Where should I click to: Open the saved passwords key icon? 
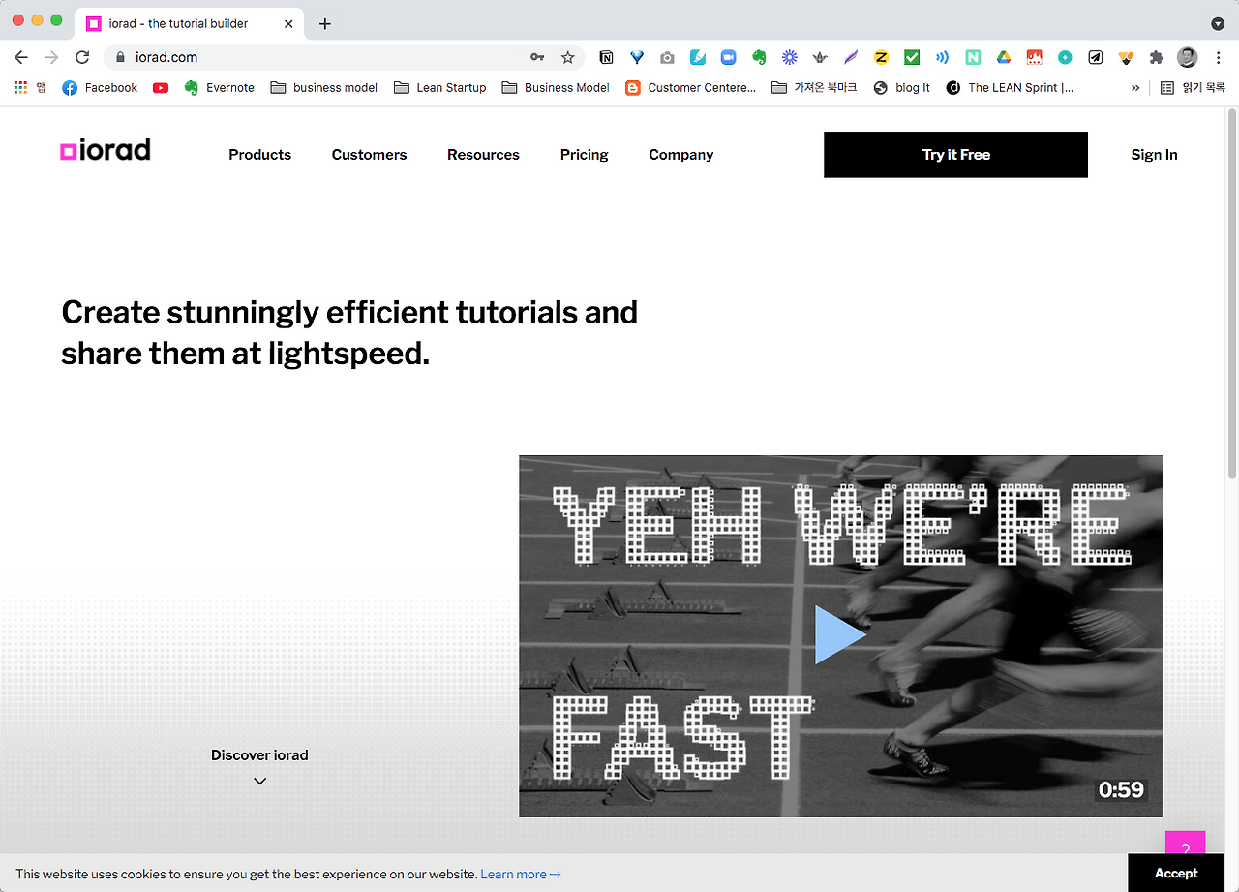click(x=537, y=58)
